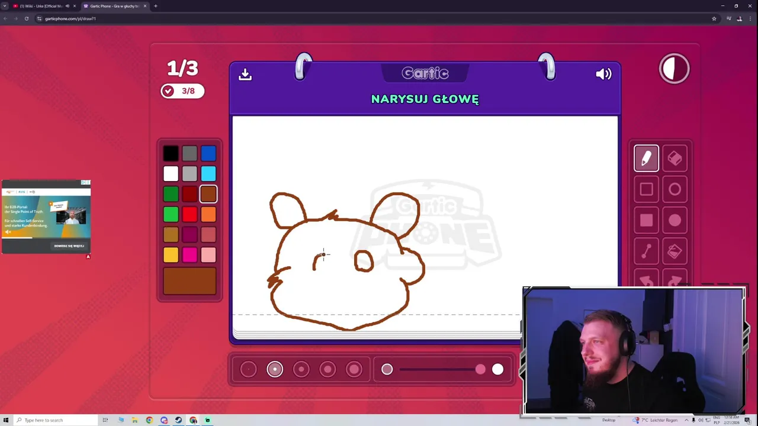The width and height of the screenshot is (758, 426).
Task: Pick the dark red color swatch
Action: pyautogui.click(x=189, y=194)
